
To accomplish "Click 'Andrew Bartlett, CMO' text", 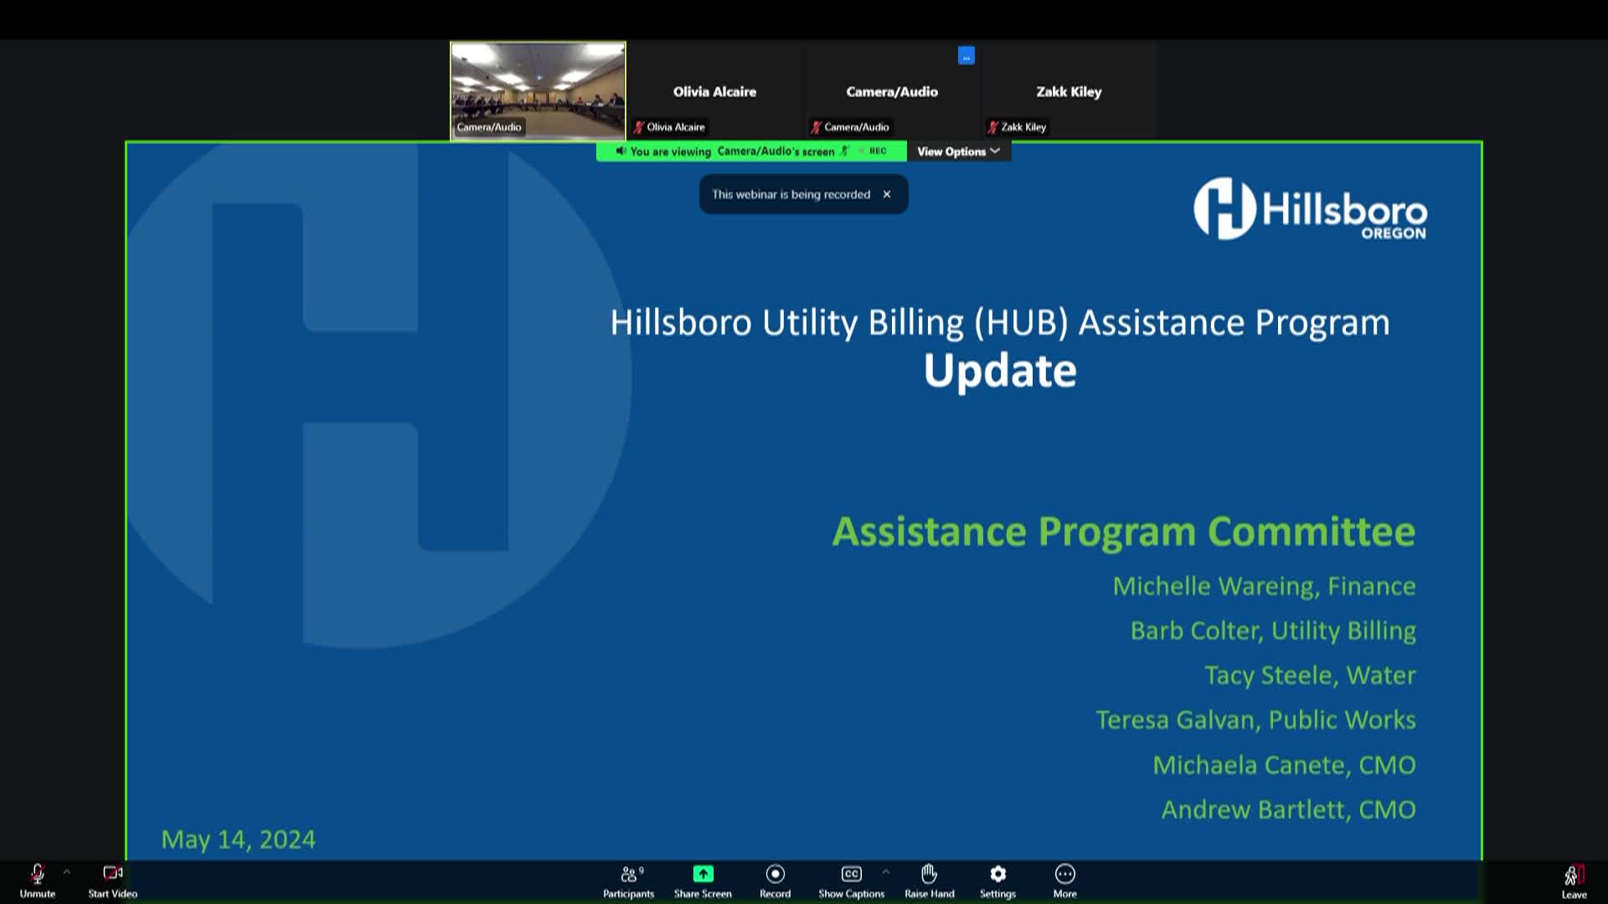I will pyautogui.click(x=1288, y=809).
